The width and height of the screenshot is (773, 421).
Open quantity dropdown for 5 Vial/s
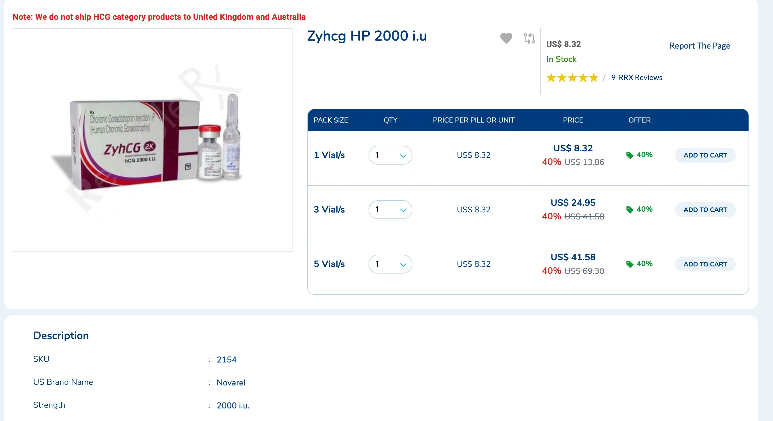pyautogui.click(x=390, y=264)
